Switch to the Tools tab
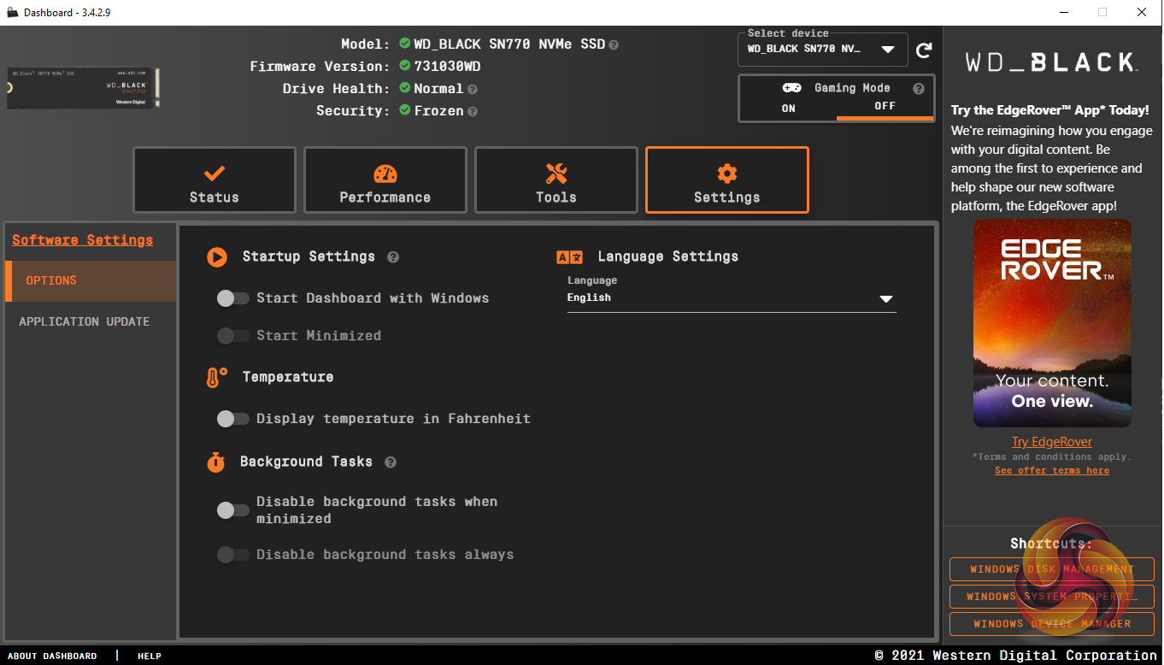 [x=556, y=179]
